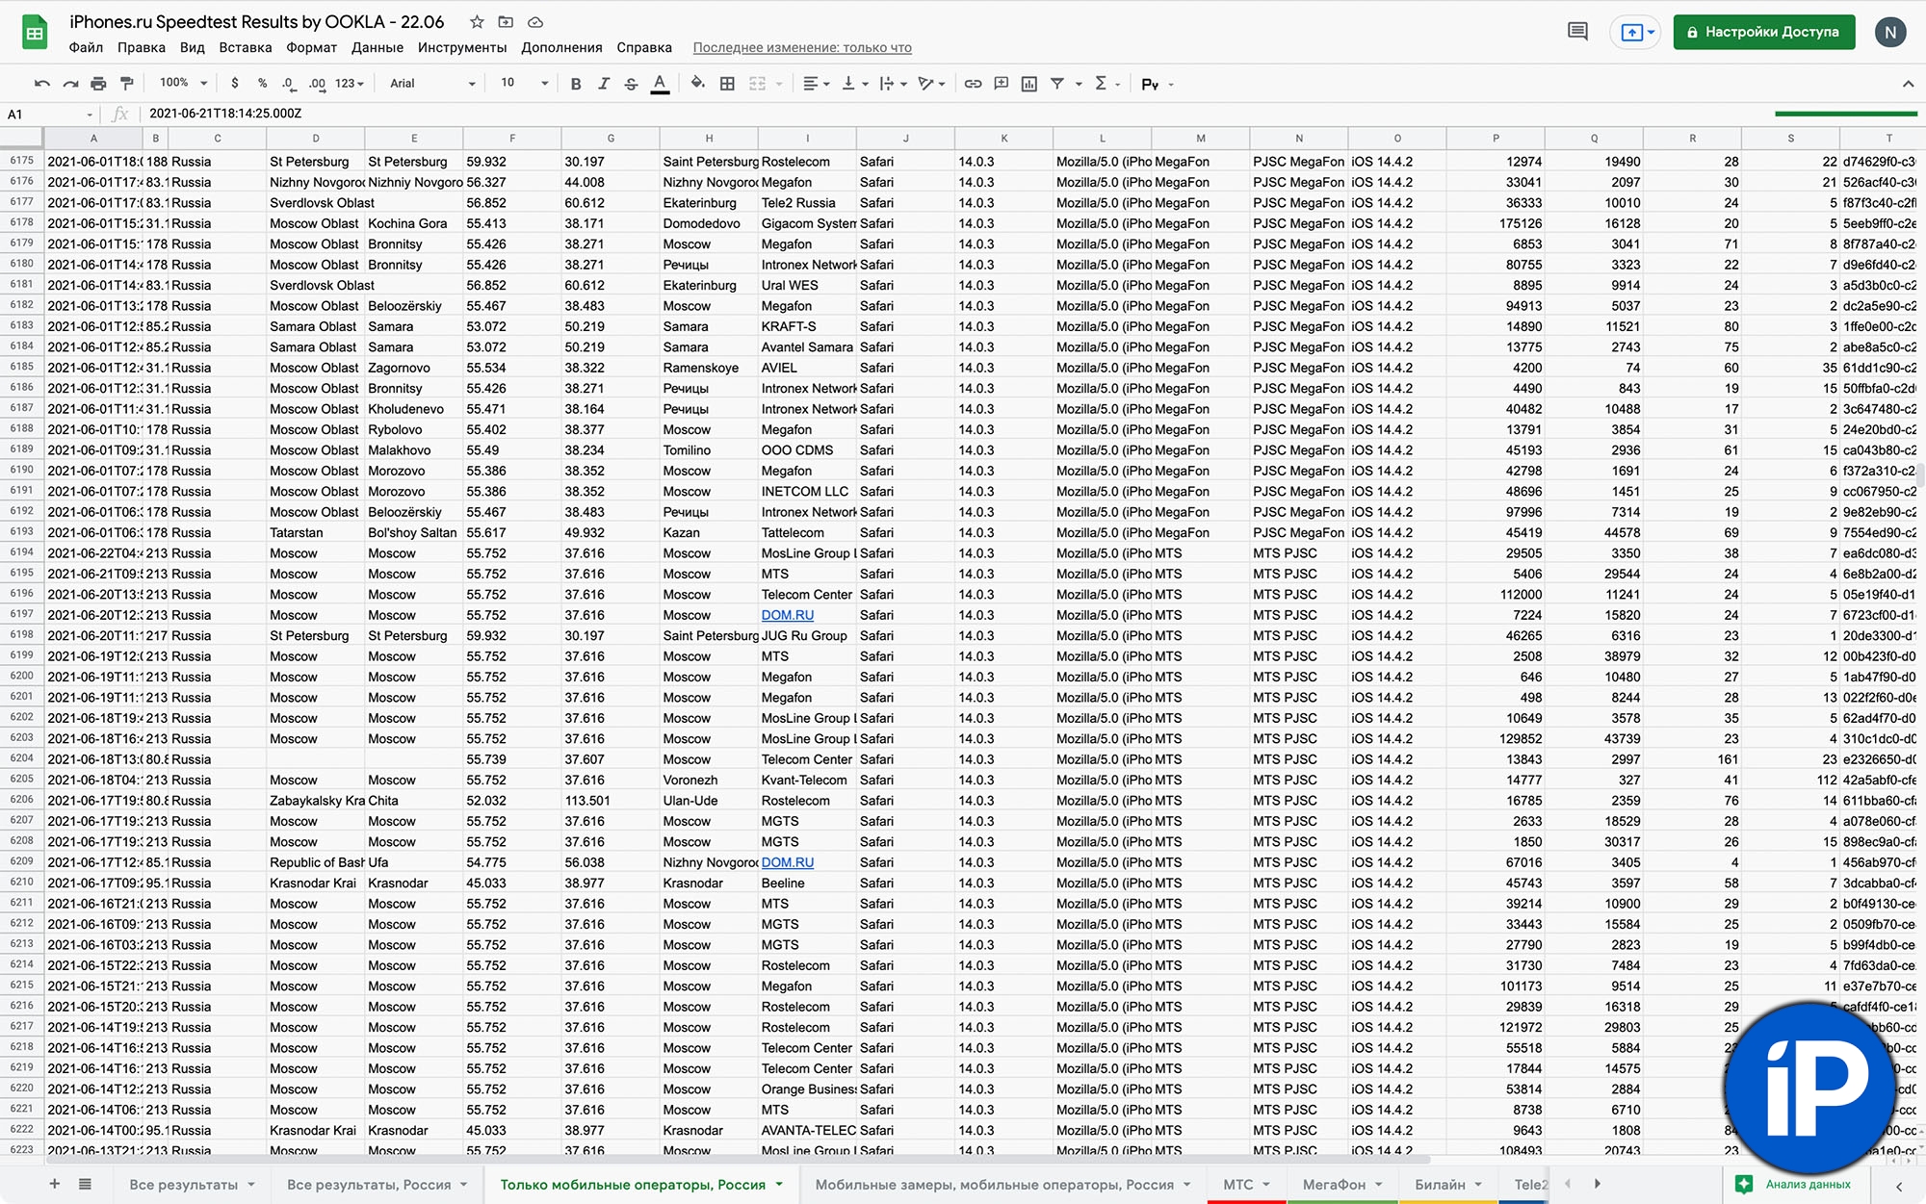
Task: Insert a chart using the toolbar icon
Action: [x=1028, y=84]
